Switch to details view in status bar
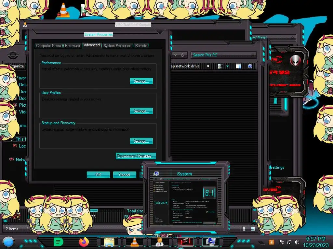Viewport: 333px width, 249px height. [244, 229]
